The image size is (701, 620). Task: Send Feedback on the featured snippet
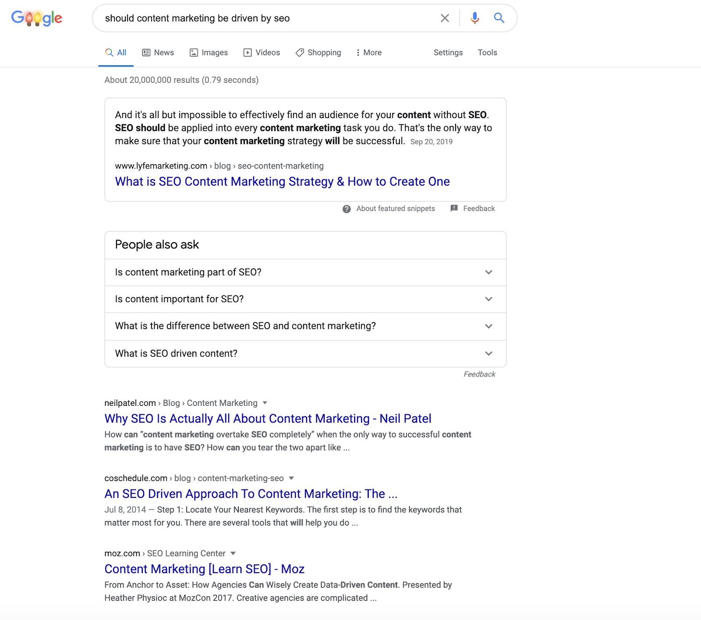pyautogui.click(x=479, y=209)
